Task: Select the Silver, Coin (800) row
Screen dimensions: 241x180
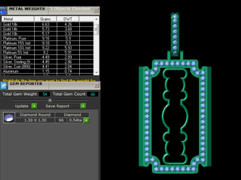Action: (x=48, y=66)
